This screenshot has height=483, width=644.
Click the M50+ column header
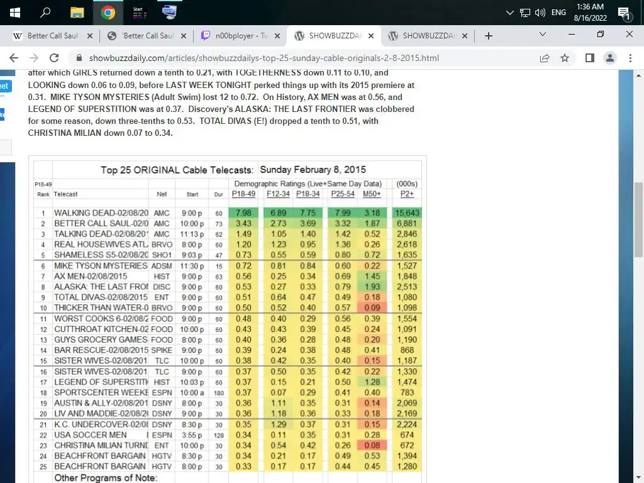[x=372, y=194]
